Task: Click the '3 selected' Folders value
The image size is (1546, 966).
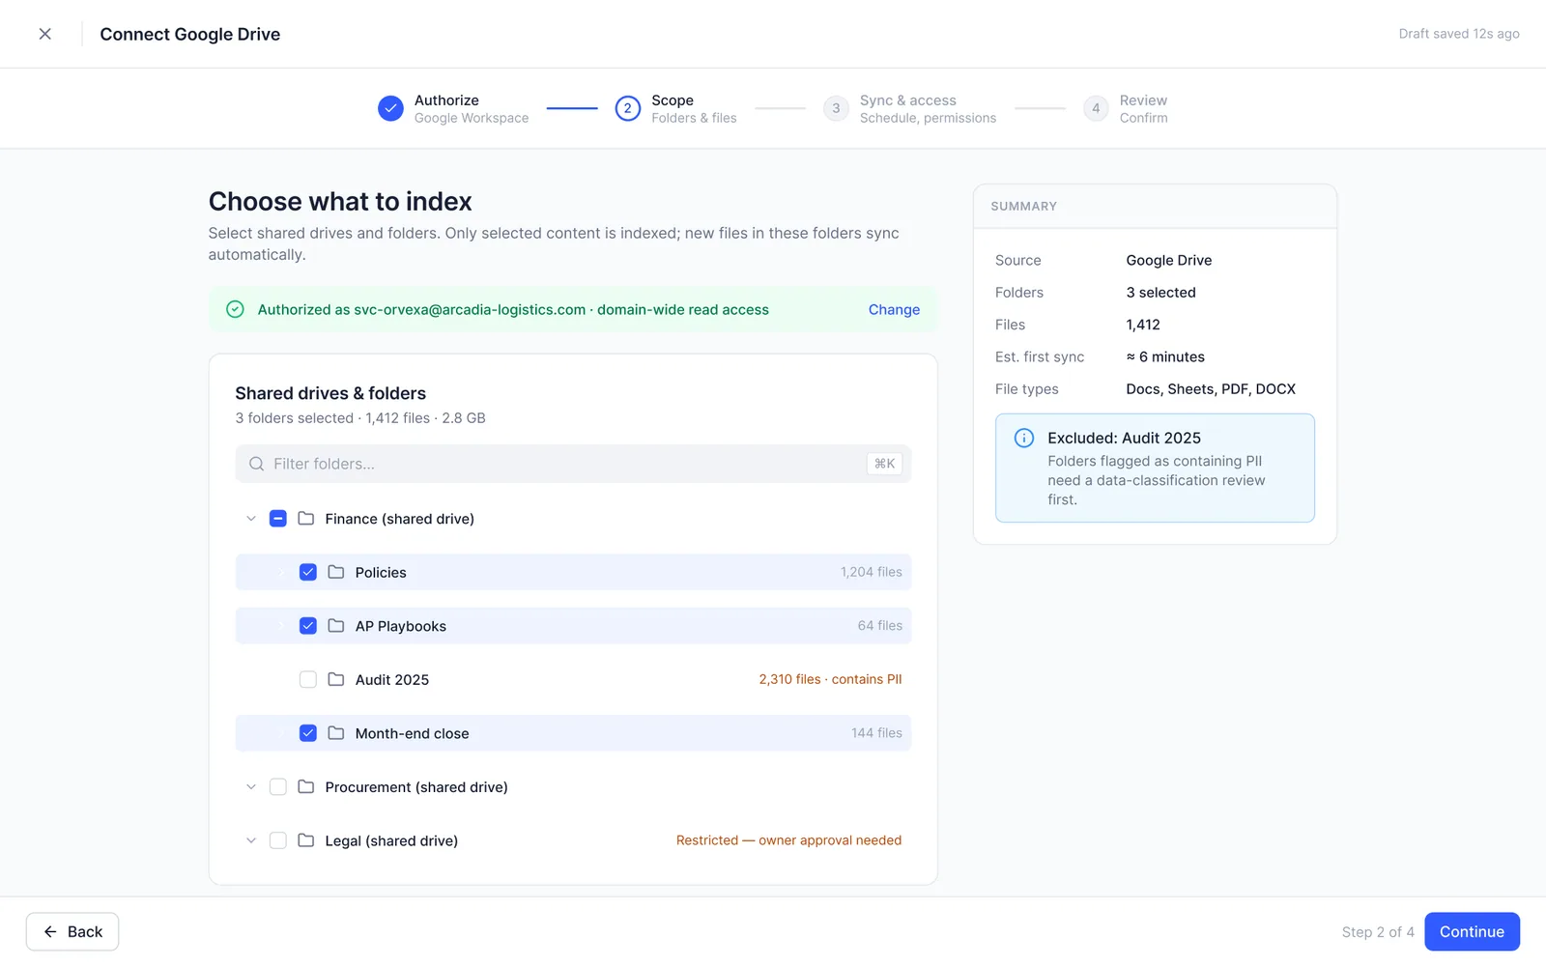Action: pos(1160,293)
